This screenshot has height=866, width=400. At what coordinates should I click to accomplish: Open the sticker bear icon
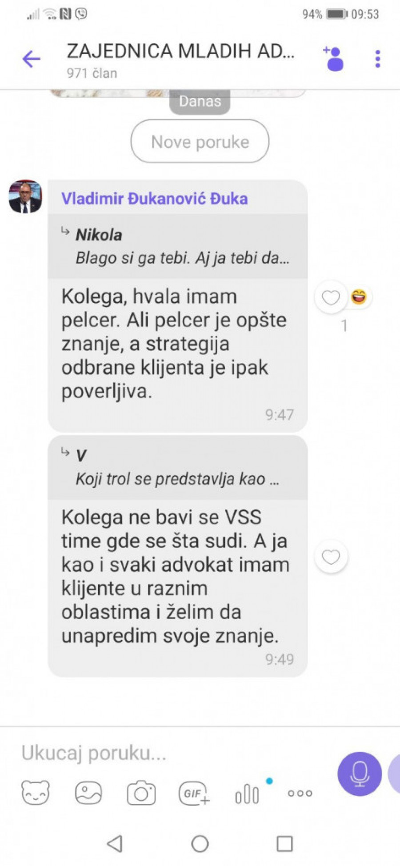pyautogui.click(x=36, y=793)
